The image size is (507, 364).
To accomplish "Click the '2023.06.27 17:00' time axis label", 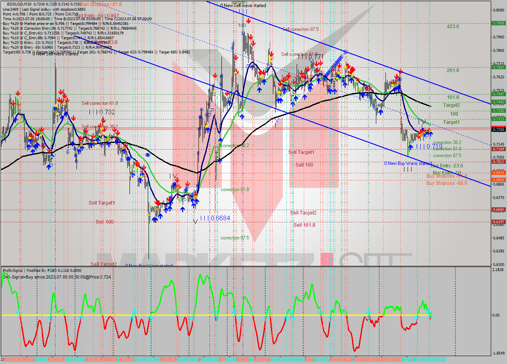I will click(101, 360).
